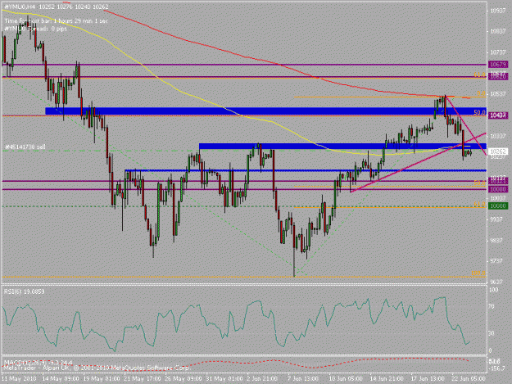512x384 pixels.
Task: Click the '21 May 17:00' date label
Action: [143, 379]
